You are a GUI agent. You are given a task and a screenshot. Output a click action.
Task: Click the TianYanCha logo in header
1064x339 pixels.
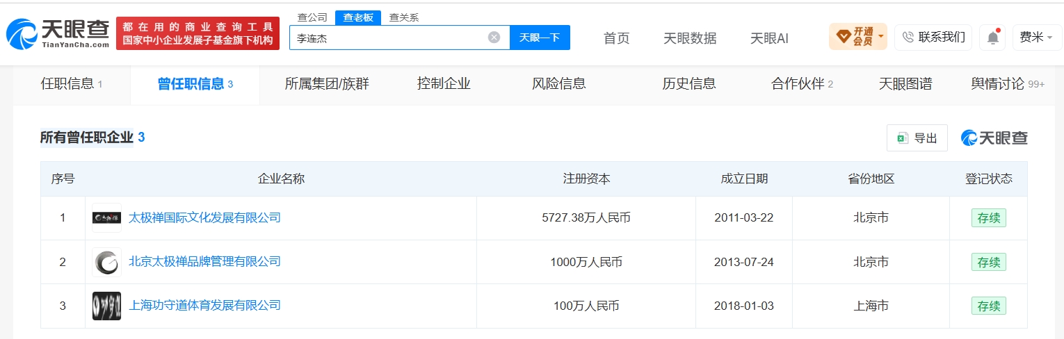[x=58, y=33]
